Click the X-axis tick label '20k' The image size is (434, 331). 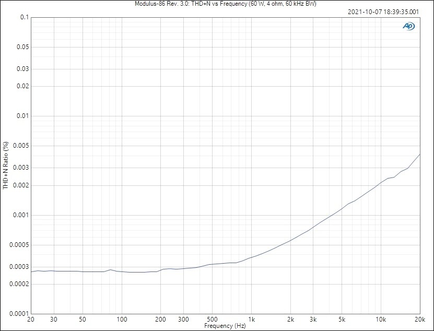pos(420,320)
